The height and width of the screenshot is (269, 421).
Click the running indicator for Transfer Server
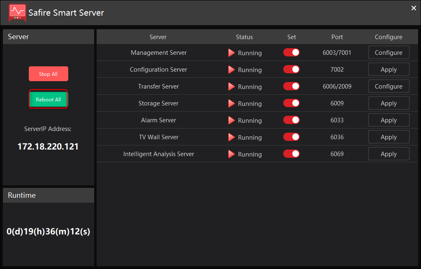coord(231,87)
